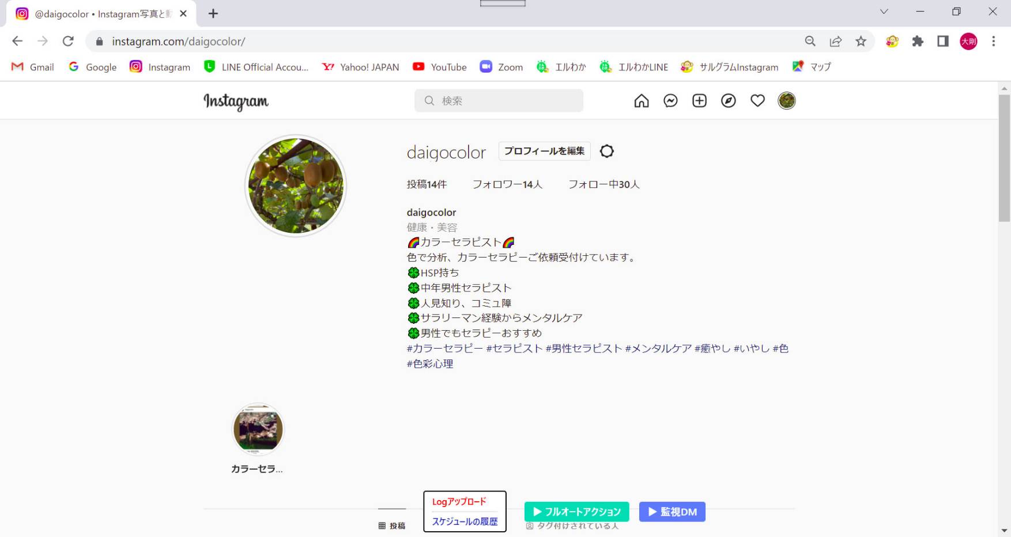
Task: Click the address bar URL
Action: 179,41
